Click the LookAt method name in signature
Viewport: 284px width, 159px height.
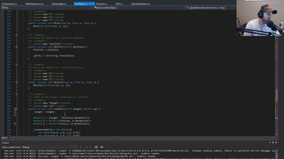pyautogui.click(x=58, y=109)
